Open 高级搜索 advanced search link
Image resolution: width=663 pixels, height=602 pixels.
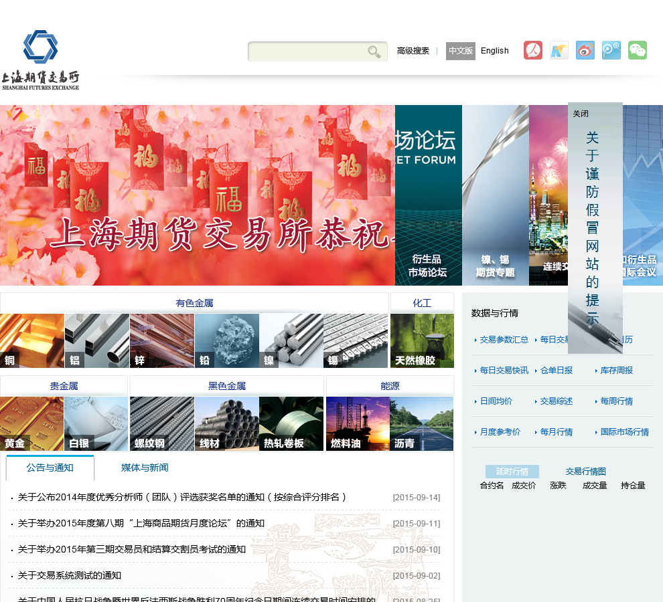pos(413,51)
